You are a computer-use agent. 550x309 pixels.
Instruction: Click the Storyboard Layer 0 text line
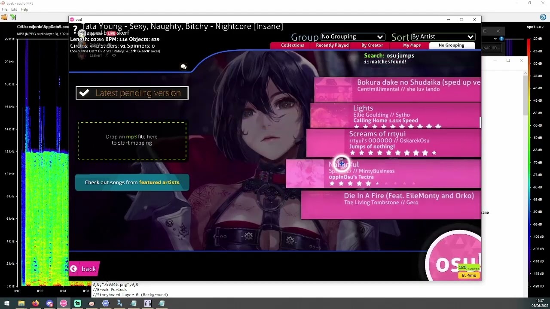130,295
